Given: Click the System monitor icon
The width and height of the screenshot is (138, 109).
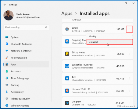Looking at the screenshot, I should click(7, 37).
